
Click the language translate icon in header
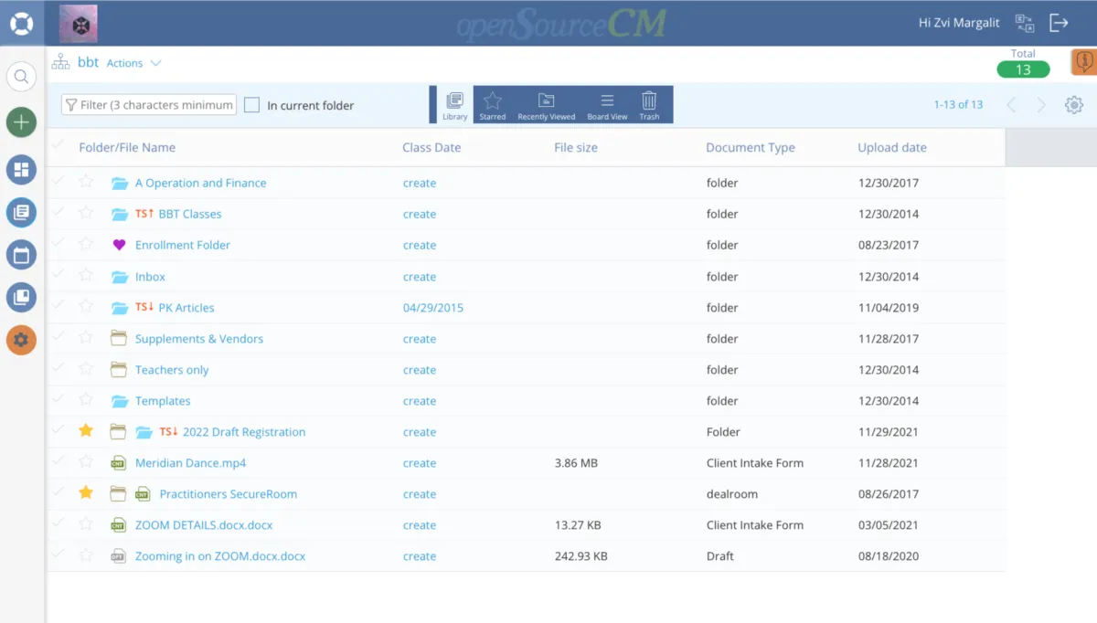coord(1025,23)
